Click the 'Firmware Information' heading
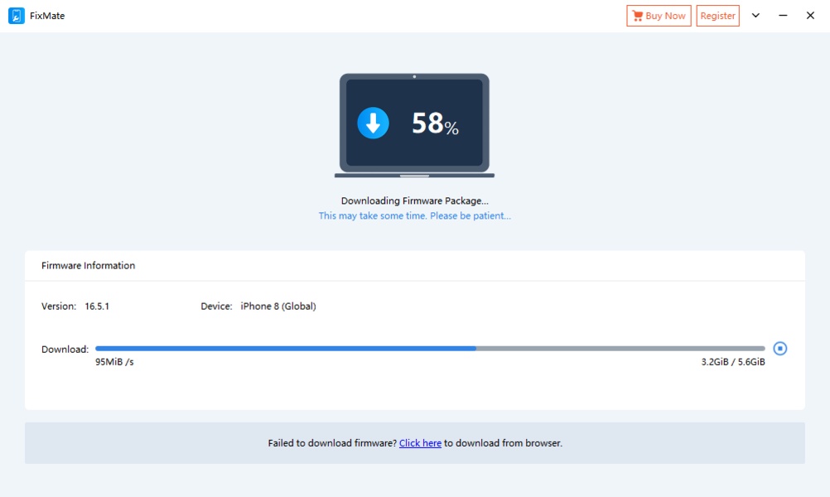The image size is (830, 497). pos(89,266)
